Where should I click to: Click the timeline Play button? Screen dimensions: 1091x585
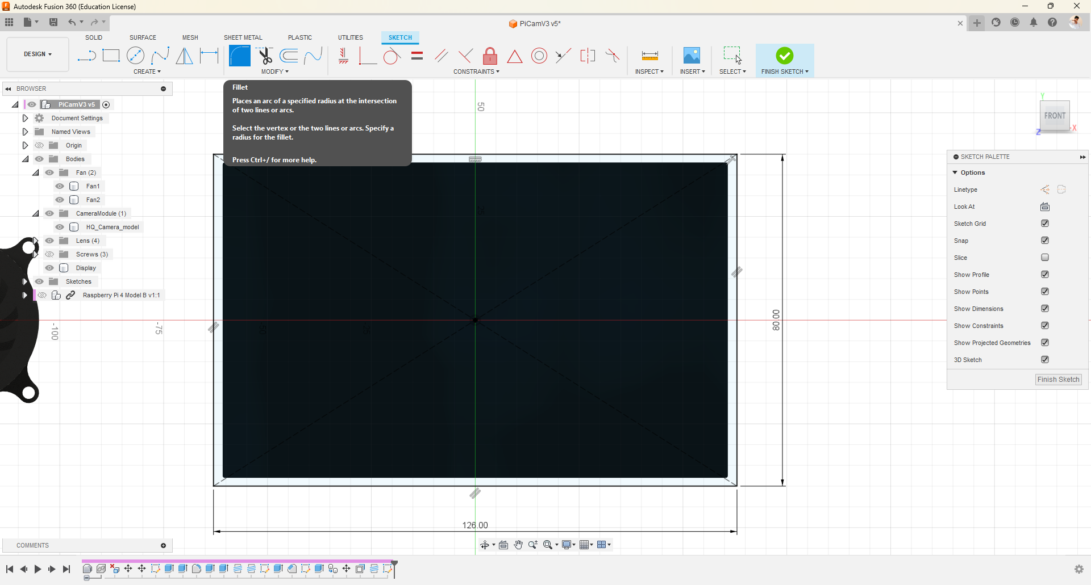tap(38, 569)
